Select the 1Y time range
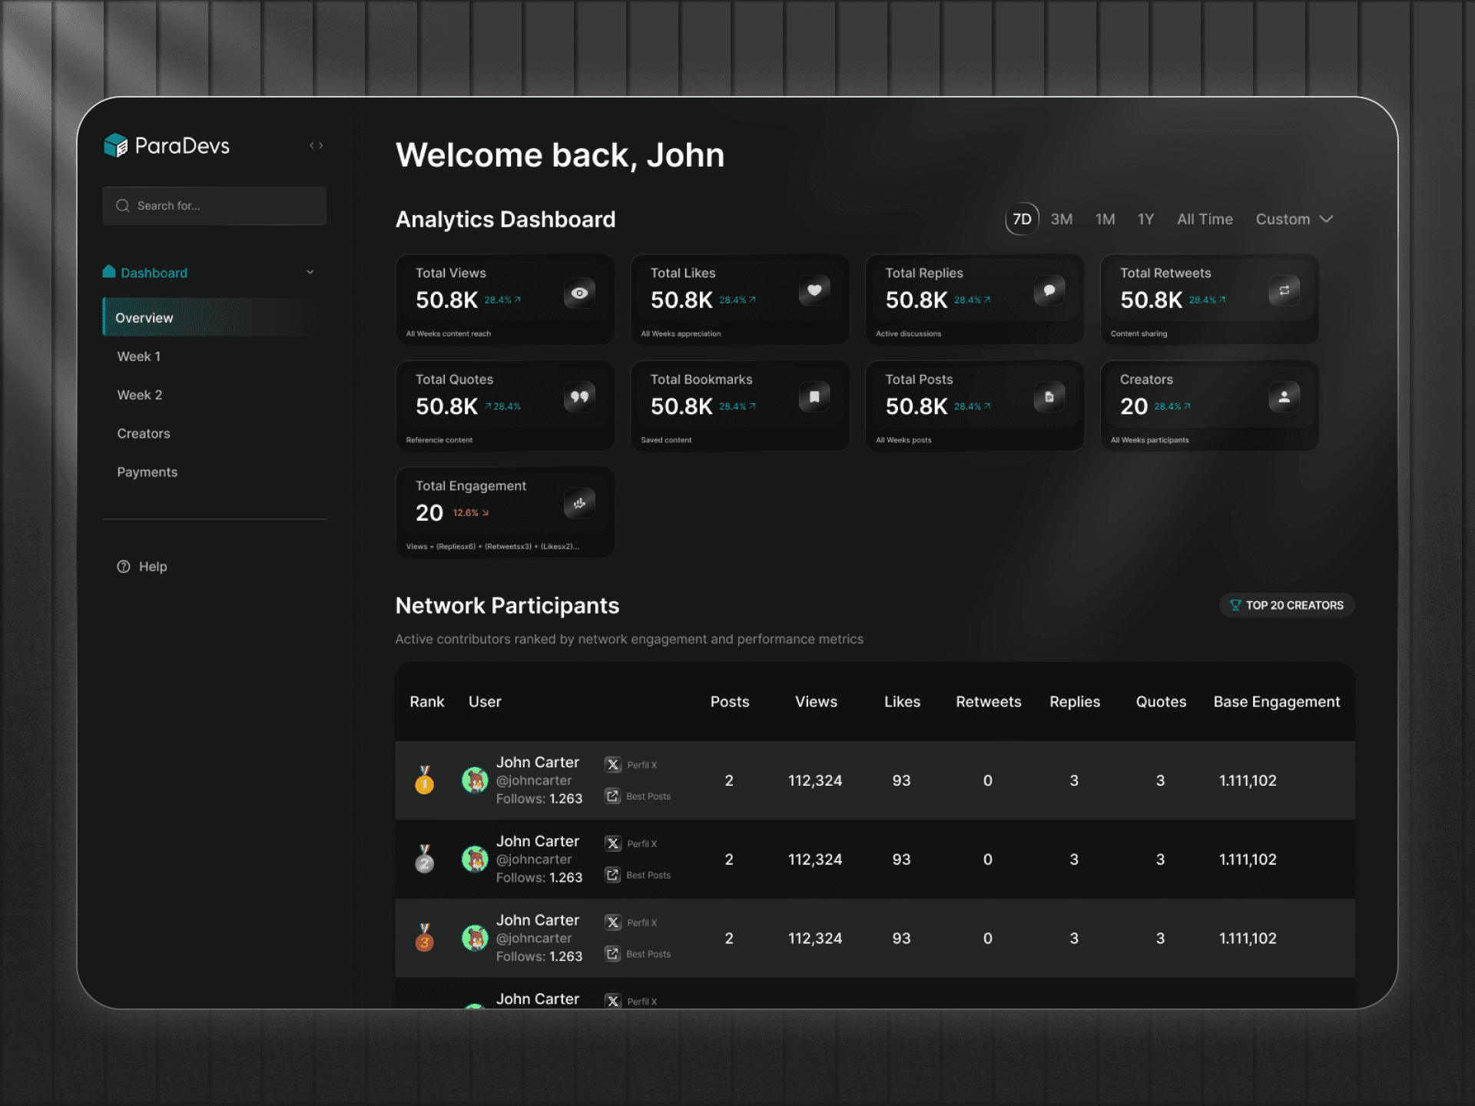The height and width of the screenshot is (1106, 1475). [1145, 219]
